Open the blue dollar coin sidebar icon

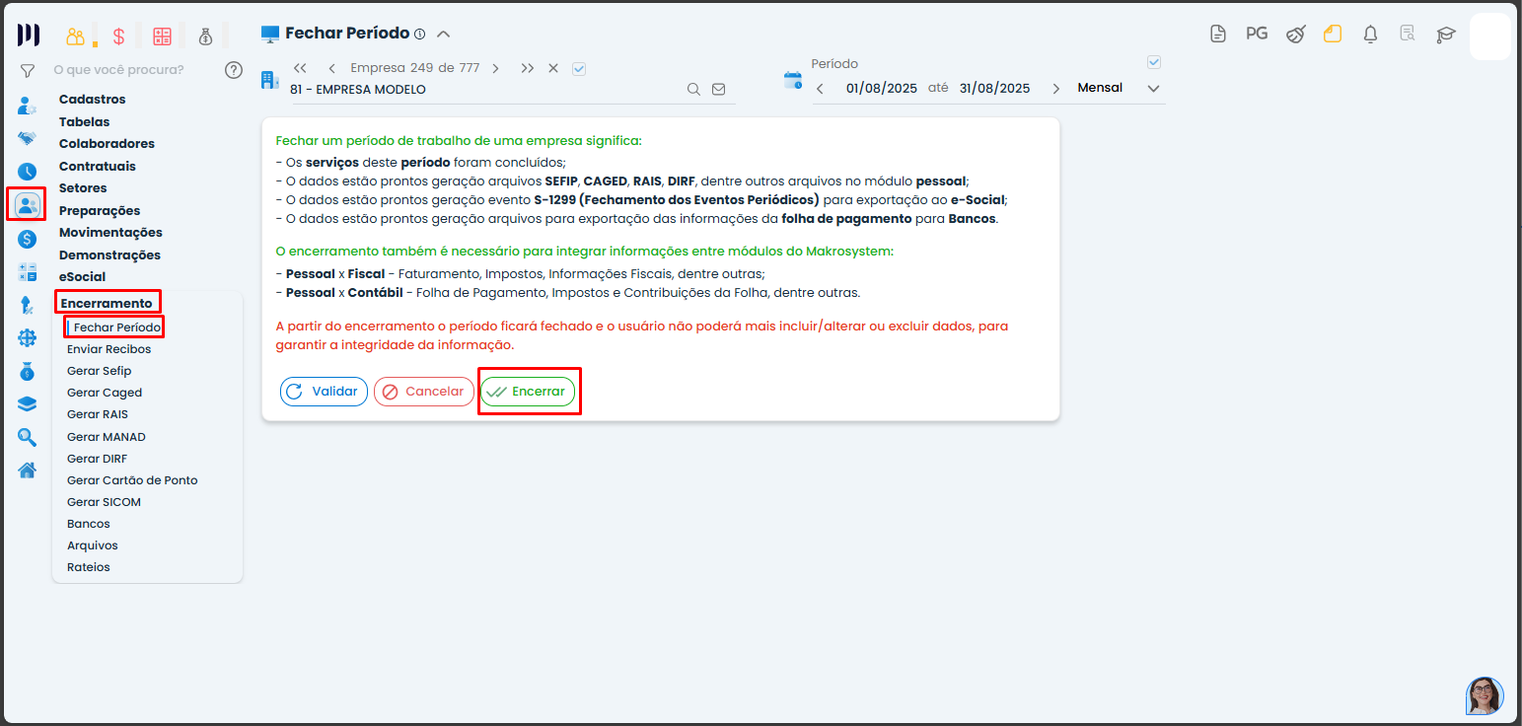pos(28,239)
